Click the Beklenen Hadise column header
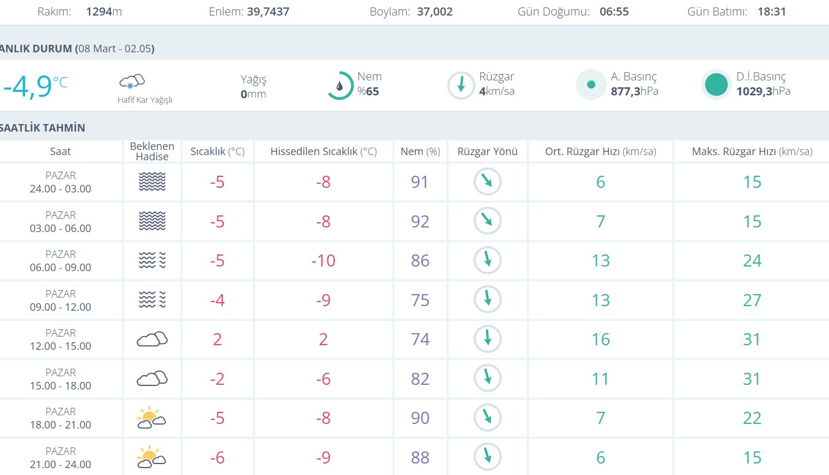Screen dimensions: 829x475 coord(152,152)
